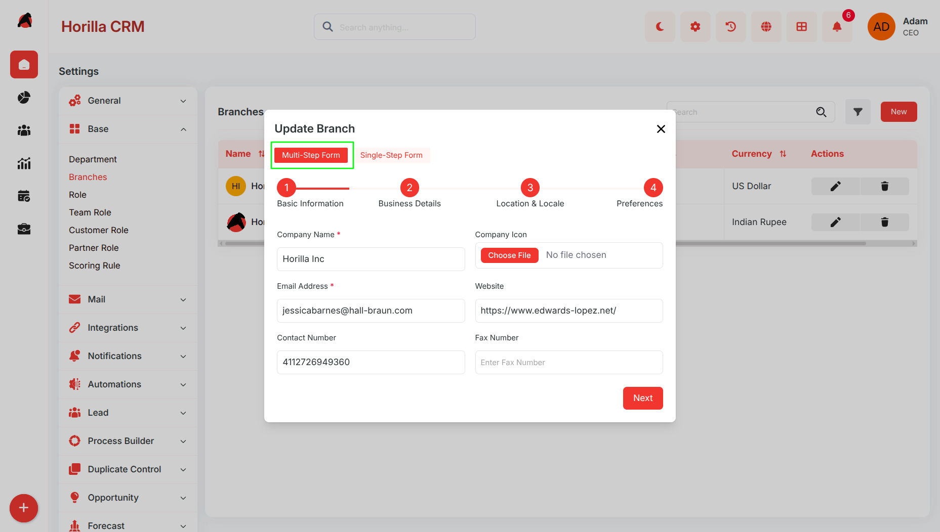940x532 pixels.
Task: Jump to step 3 Location & Locale
Action: (530, 188)
